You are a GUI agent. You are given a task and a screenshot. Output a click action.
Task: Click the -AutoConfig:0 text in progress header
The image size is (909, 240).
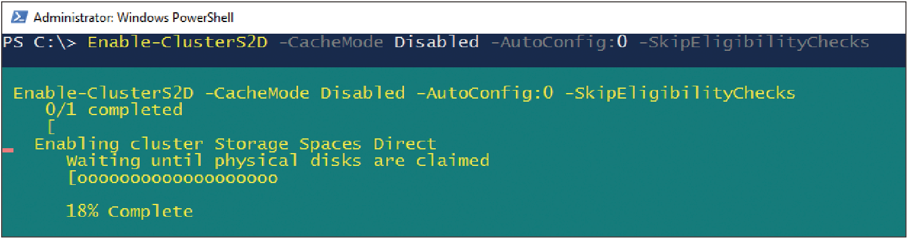(484, 93)
